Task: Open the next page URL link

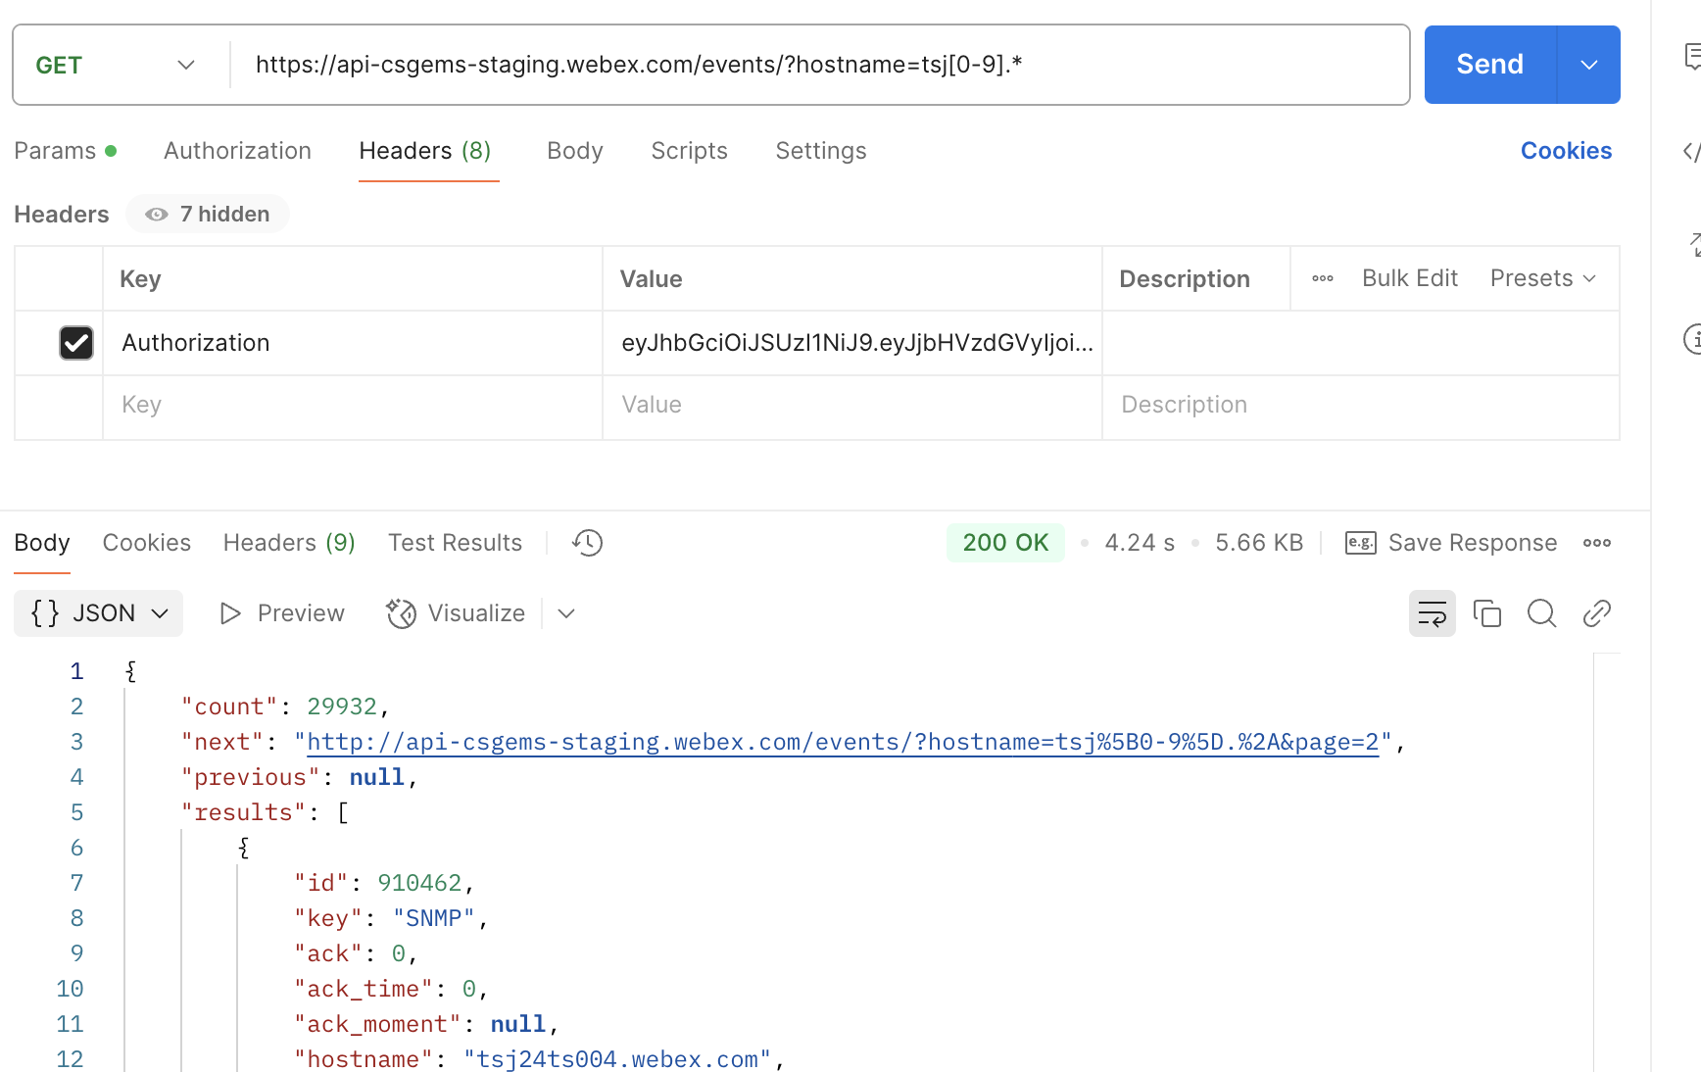Action: click(x=843, y=743)
